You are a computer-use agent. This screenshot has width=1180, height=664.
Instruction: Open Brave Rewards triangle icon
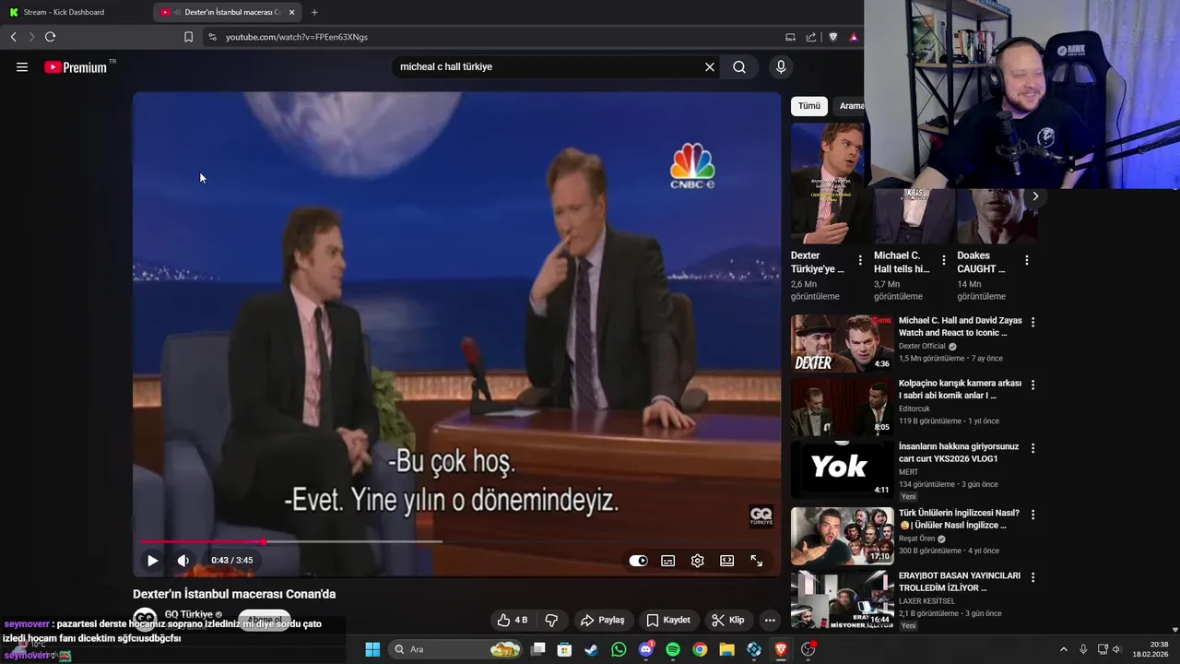click(854, 37)
